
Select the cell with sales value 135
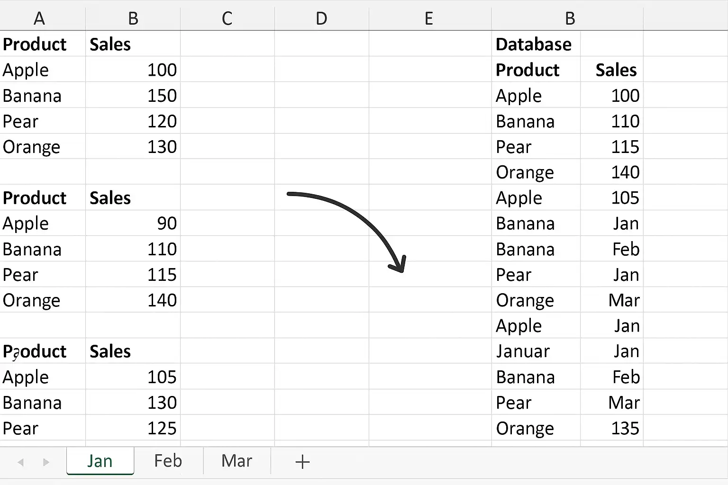click(x=611, y=428)
